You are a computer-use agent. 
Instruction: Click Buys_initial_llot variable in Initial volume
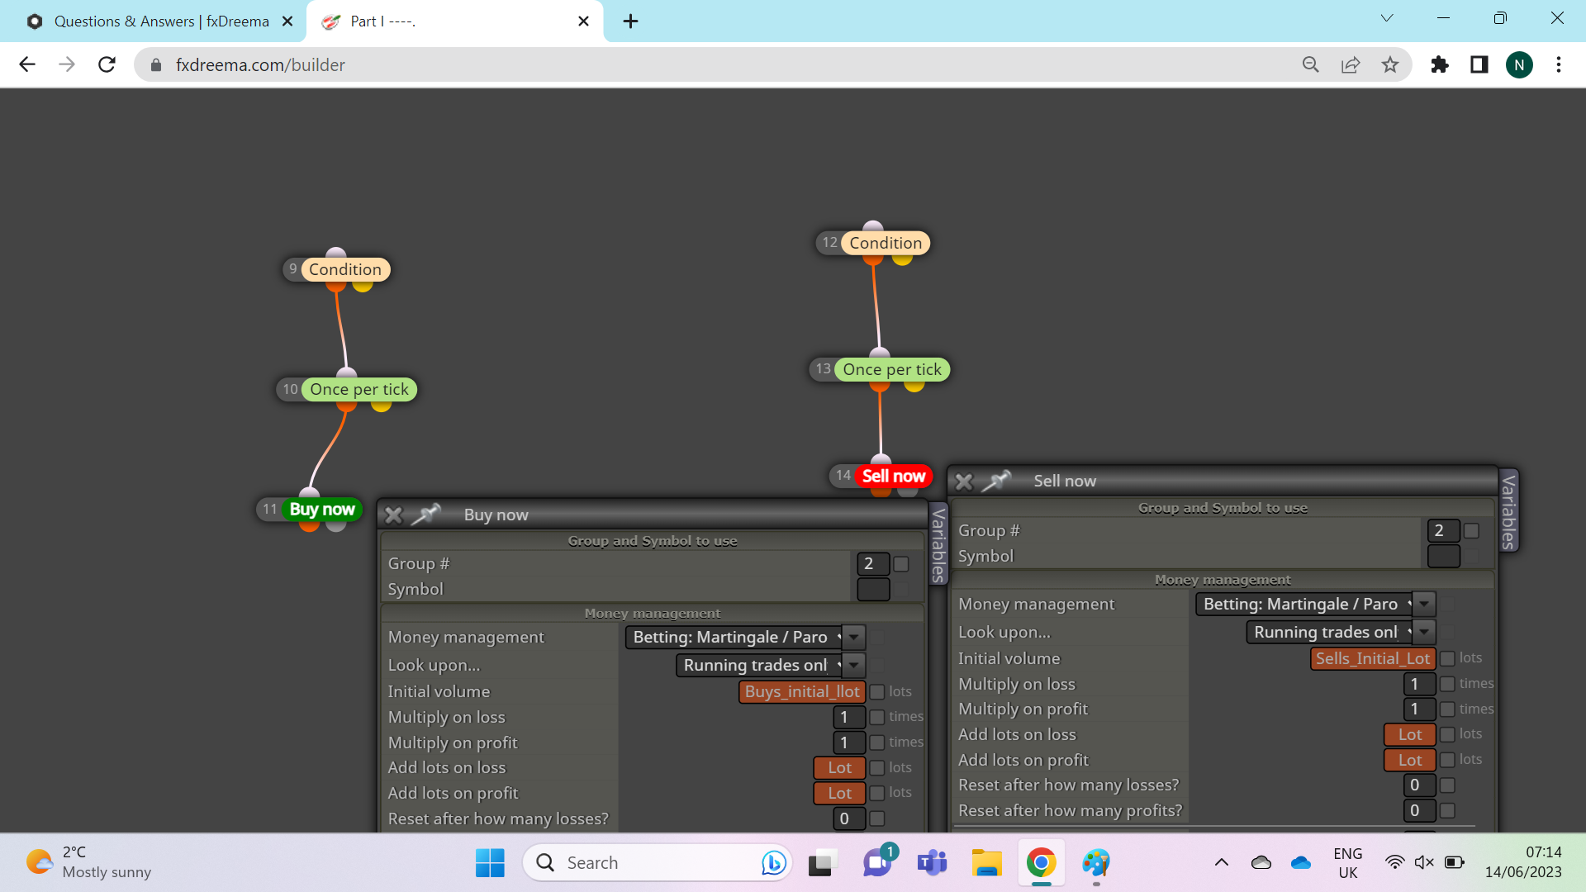point(802,692)
